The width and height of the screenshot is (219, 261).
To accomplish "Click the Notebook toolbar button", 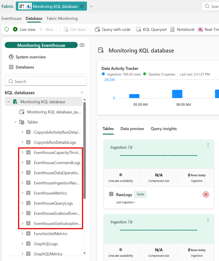I will [x=182, y=29].
